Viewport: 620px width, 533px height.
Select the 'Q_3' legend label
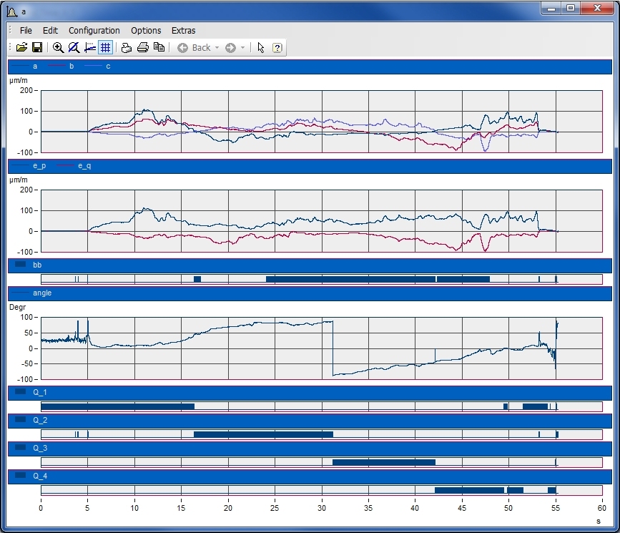click(x=40, y=449)
